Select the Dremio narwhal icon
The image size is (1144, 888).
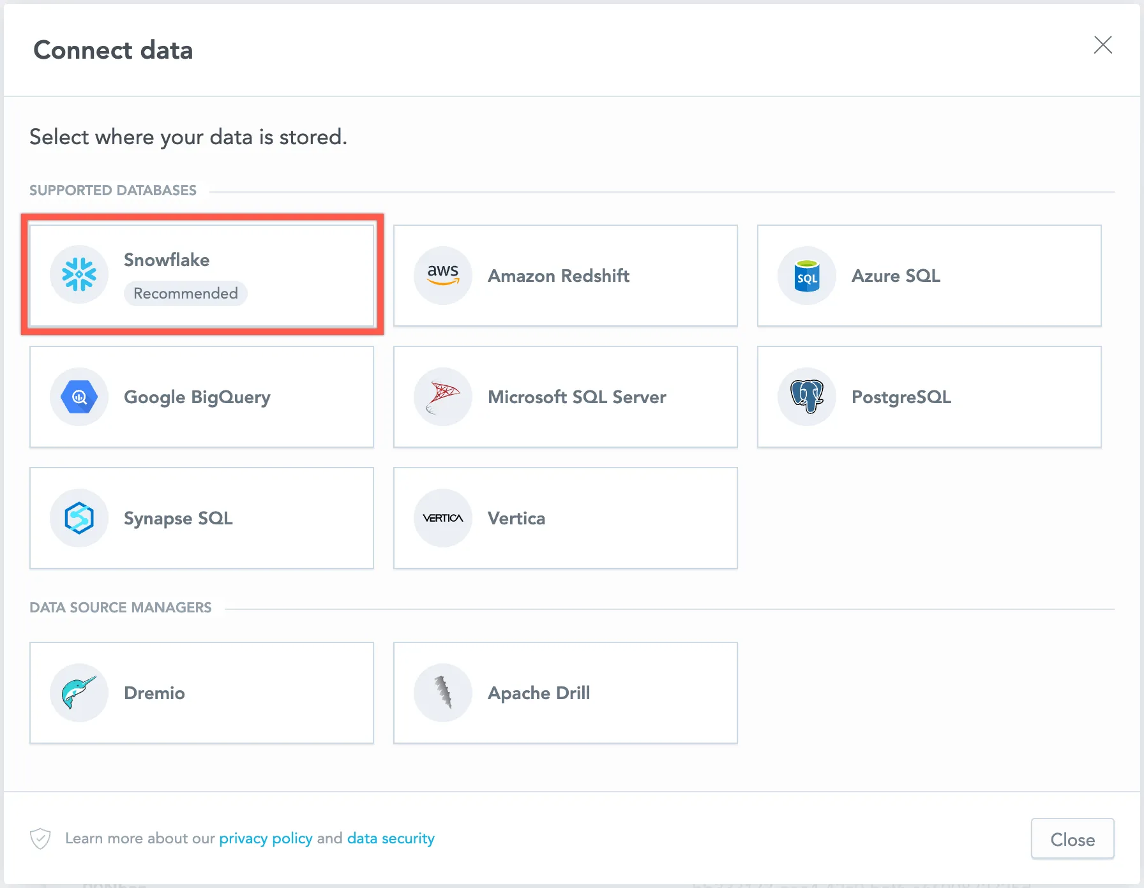(x=79, y=692)
